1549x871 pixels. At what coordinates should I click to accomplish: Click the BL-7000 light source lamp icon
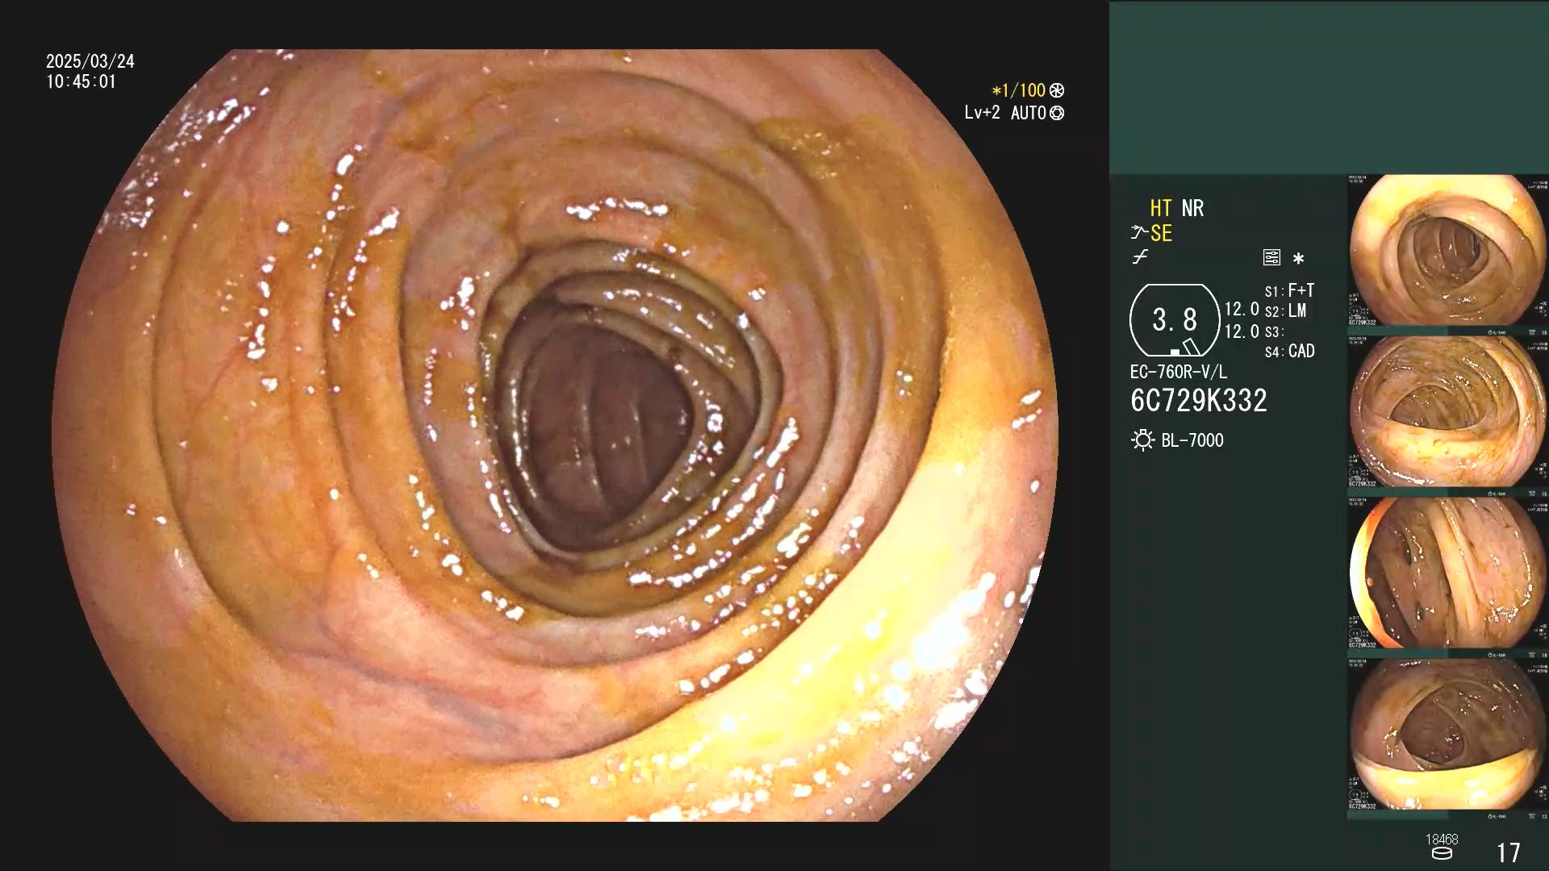[x=1142, y=440]
